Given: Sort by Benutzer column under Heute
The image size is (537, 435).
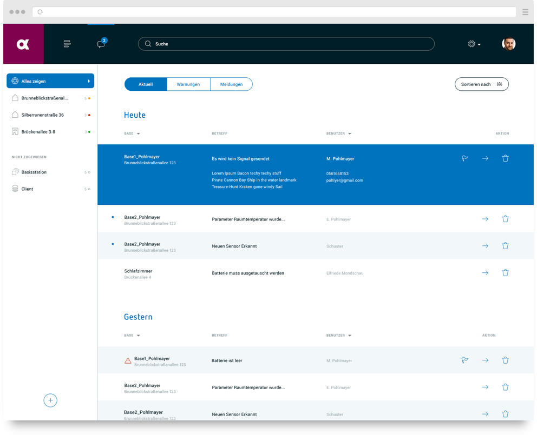Looking at the screenshot, I should click(x=339, y=133).
